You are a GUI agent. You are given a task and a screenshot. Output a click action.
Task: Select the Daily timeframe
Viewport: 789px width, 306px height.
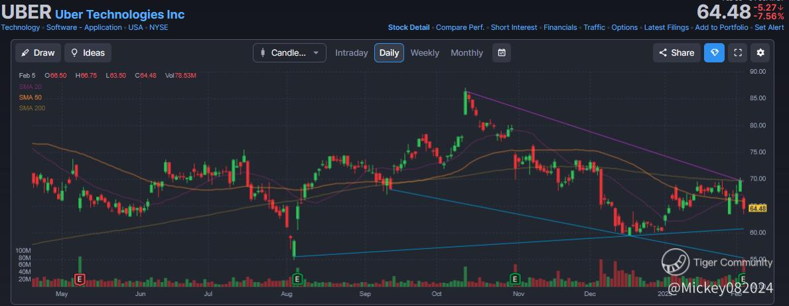click(x=389, y=53)
